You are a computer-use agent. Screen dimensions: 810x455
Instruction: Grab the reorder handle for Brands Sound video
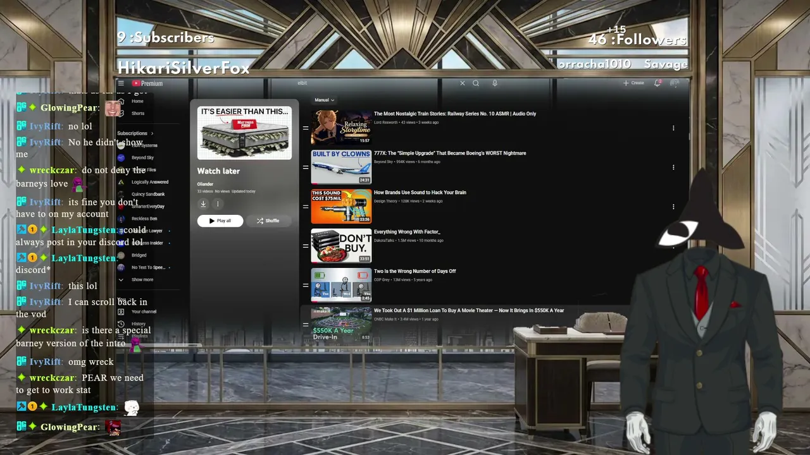point(305,207)
